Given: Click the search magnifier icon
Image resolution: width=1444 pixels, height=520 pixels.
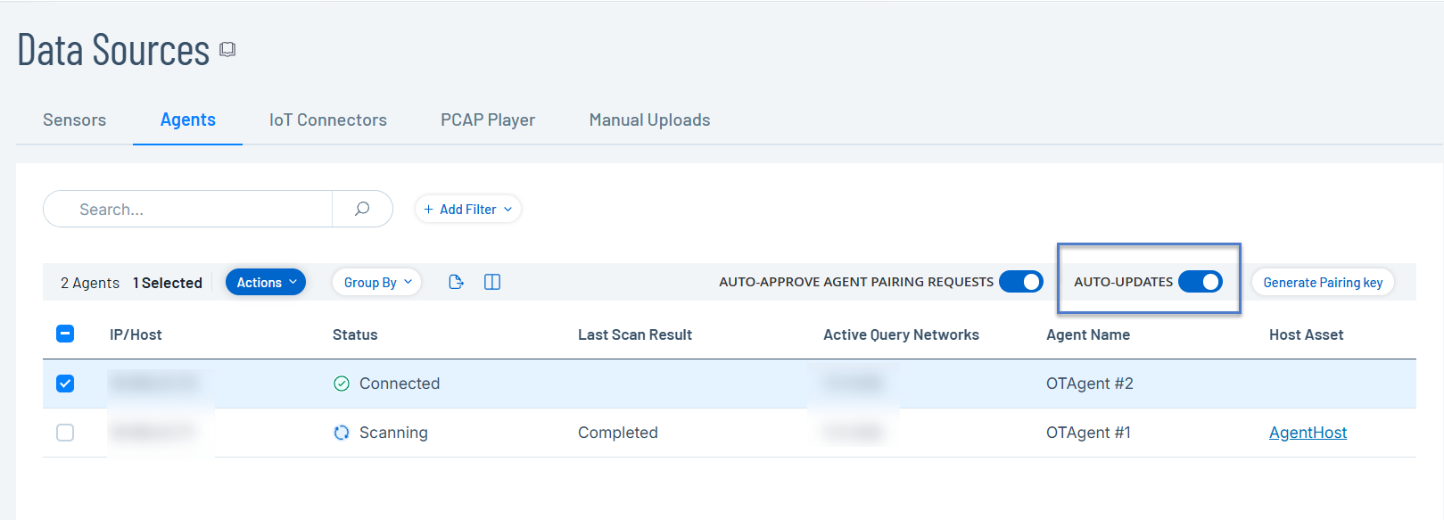Looking at the screenshot, I should click(362, 209).
